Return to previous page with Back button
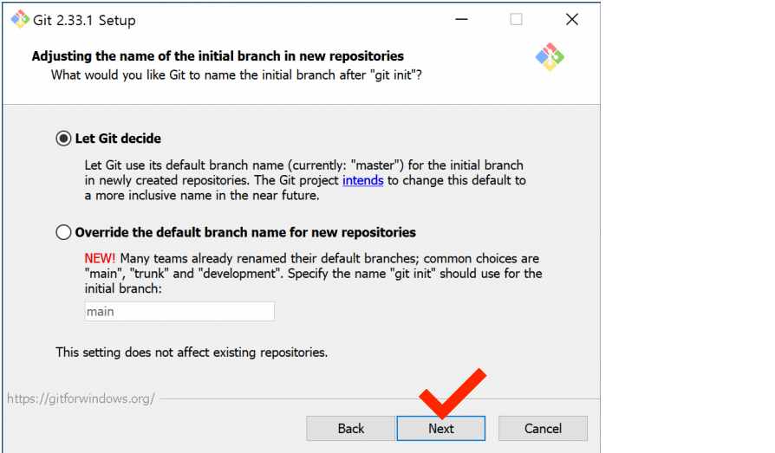 coord(350,428)
